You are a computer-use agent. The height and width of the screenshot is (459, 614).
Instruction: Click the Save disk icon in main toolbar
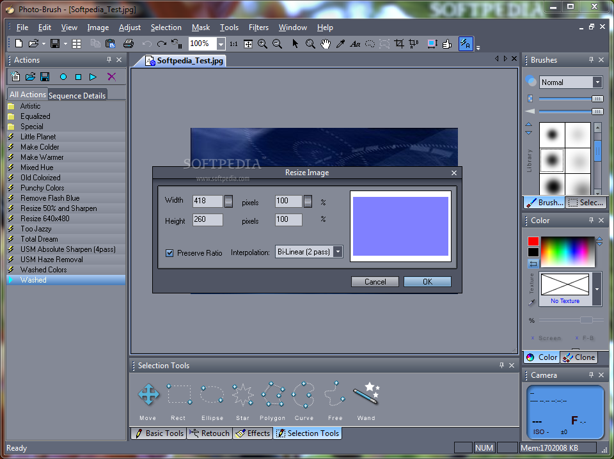pyautogui.click(x=55, y=43)
